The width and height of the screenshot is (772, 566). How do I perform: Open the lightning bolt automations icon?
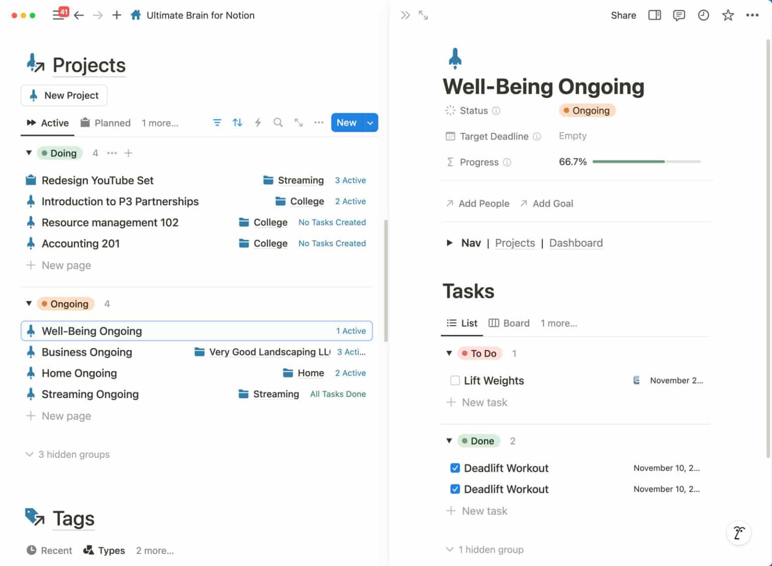(x=258, y=123)
